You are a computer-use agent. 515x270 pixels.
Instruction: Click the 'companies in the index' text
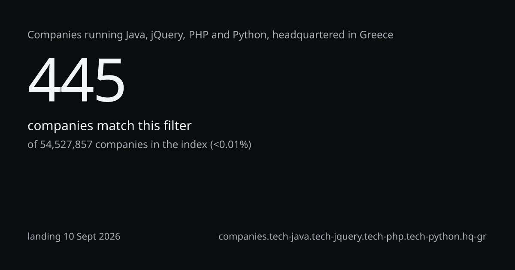(x=151, y=145)
